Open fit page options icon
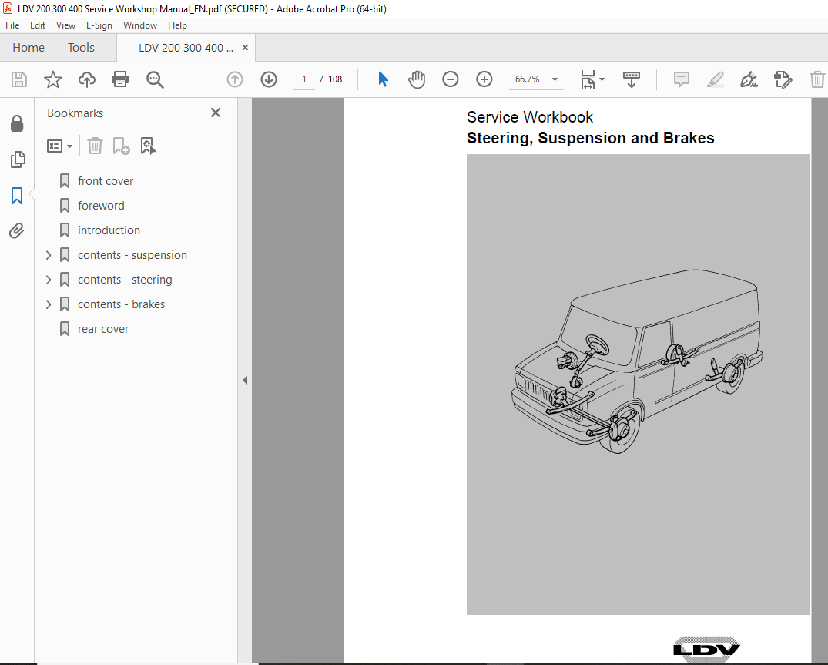The height and width of the screenshot is (665, 828). [x=592, y=79]
